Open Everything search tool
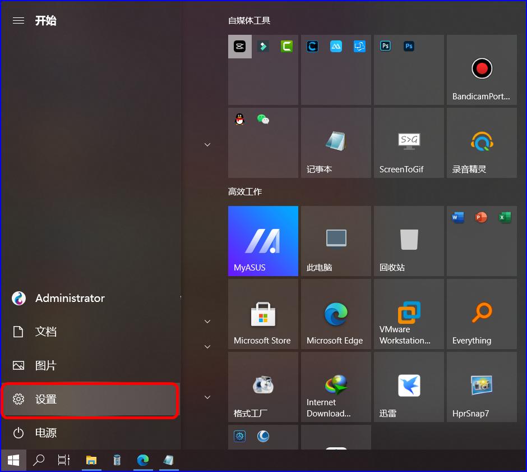This screenshot has height=472, width=527. pyautogui.click(x=481, y=314)
